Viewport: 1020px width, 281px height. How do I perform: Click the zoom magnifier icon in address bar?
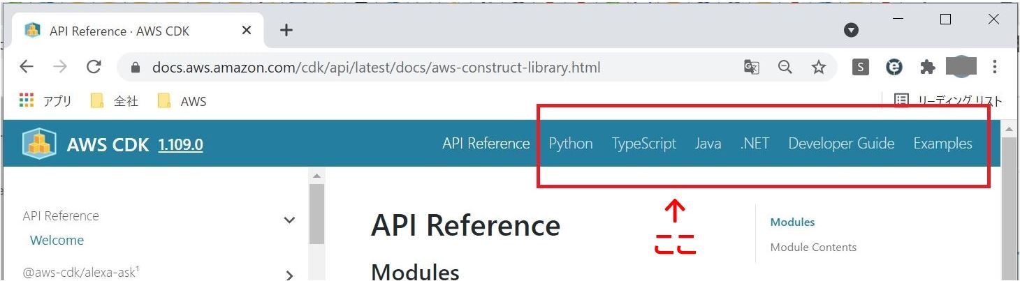coord(785,67)
